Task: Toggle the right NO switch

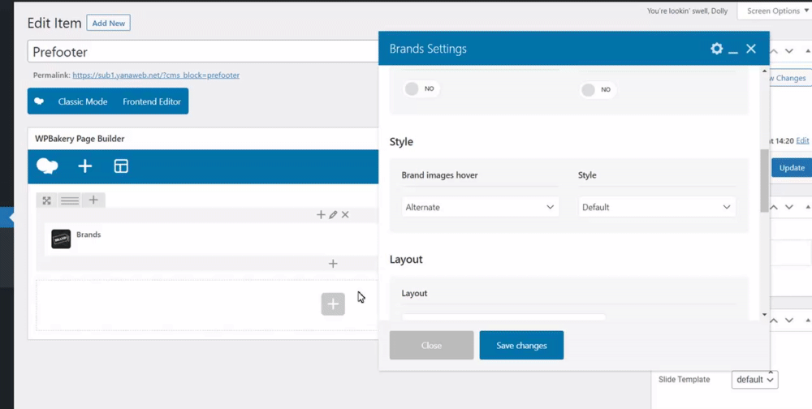Action: point(598,89)
